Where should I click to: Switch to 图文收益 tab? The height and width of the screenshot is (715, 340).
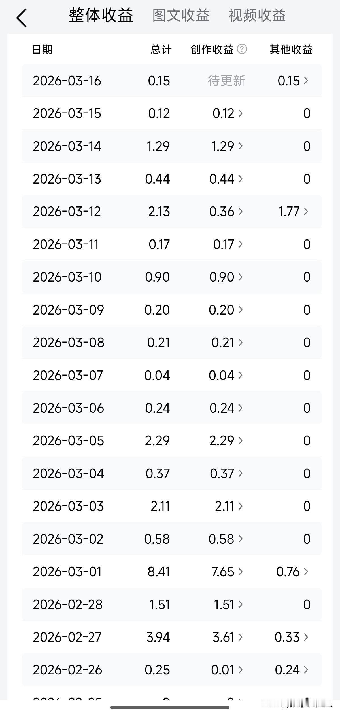pyautogui.click(x=181, y=15)
